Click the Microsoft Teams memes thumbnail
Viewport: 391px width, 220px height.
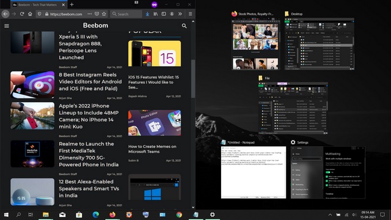[155, 123]
